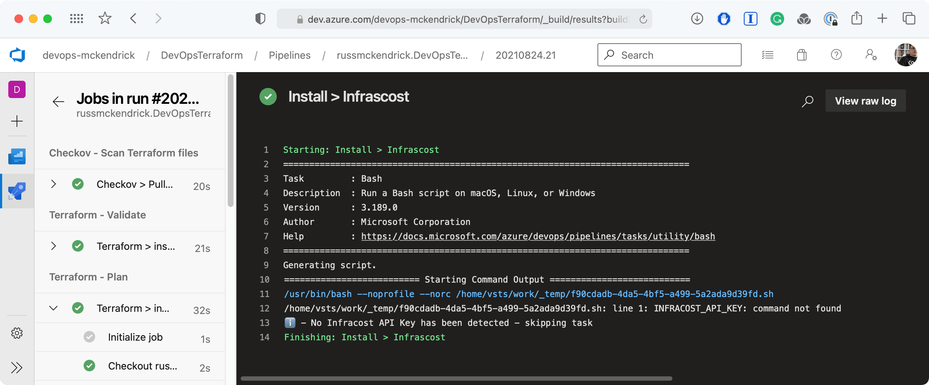Open the Boards icon in sidebar
The image size is (929, 385).
(x=17, y=156)
